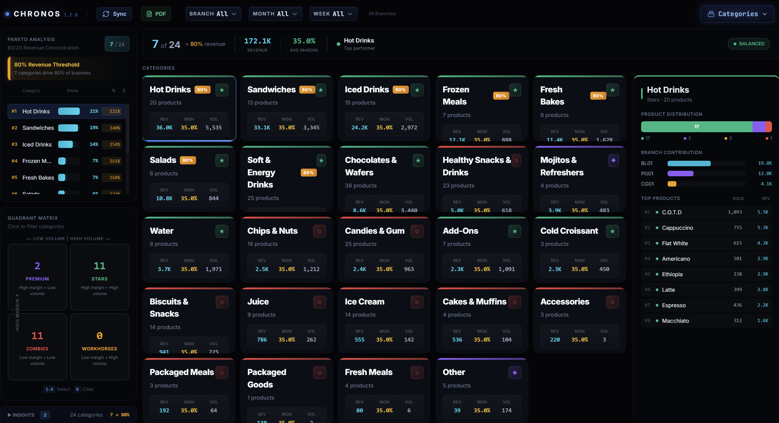Screen dimensions: 779x423
Task: Click the PDF export icon
Action: pyautogui.click(x=149, y=14)
